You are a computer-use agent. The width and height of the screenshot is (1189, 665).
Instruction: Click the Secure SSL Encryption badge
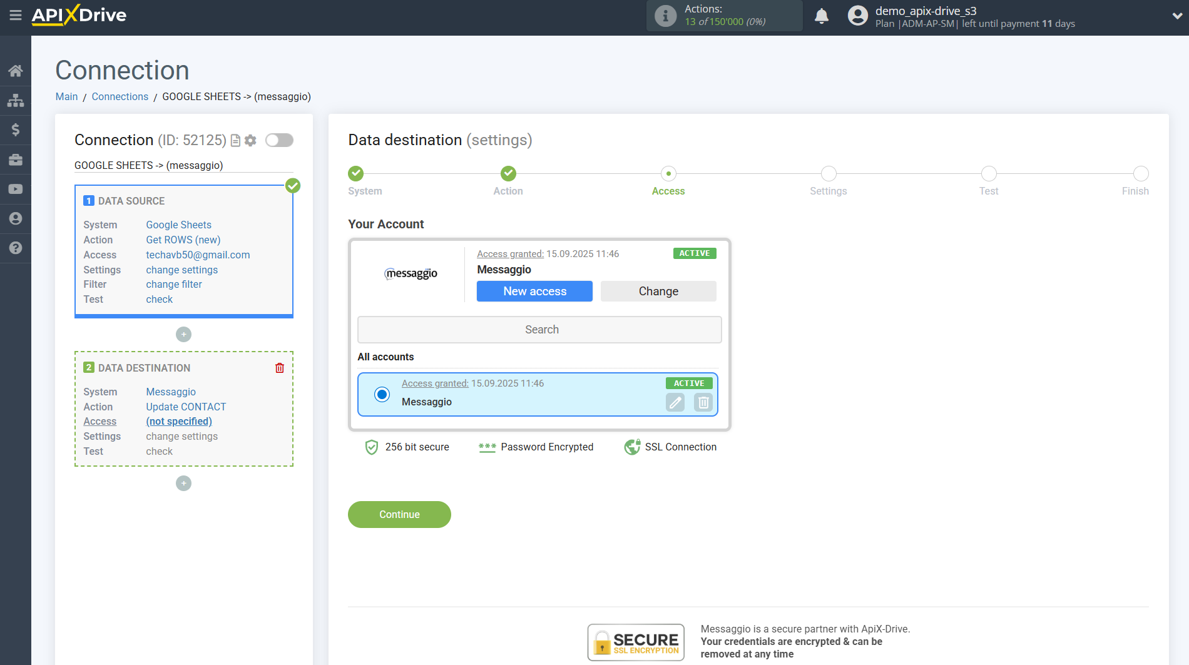pos(636,642)
